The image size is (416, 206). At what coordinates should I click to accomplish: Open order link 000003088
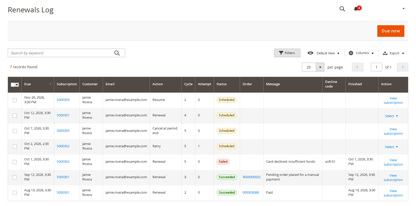(x=251, y=193)
